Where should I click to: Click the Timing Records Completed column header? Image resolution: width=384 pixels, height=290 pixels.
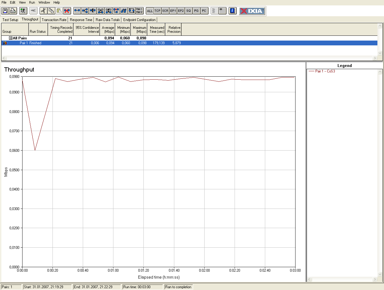point(61,29)
